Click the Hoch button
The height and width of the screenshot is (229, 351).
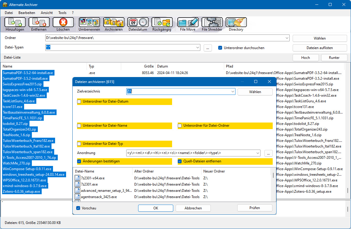point(305,58)
